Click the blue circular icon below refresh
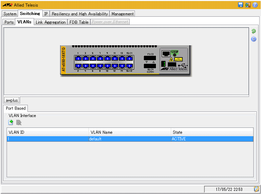Image resolution: width=261 pixels, height=194 pixels. (x=254, y=39)
